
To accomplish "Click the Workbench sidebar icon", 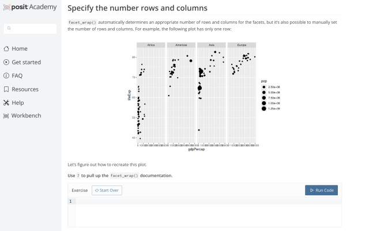I will coord(6,116).
